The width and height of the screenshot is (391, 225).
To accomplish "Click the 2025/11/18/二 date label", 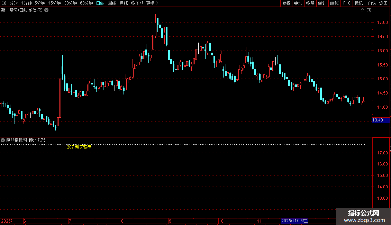I will coord(294,221).
